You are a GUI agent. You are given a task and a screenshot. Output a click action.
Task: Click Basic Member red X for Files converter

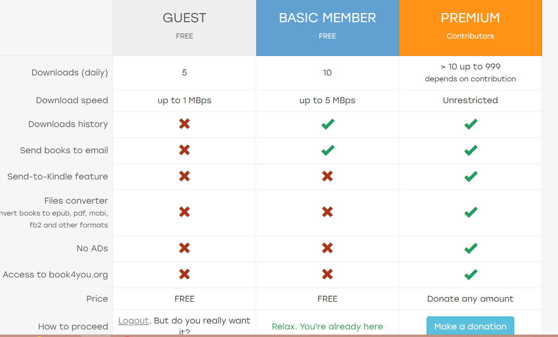point(327,212)
